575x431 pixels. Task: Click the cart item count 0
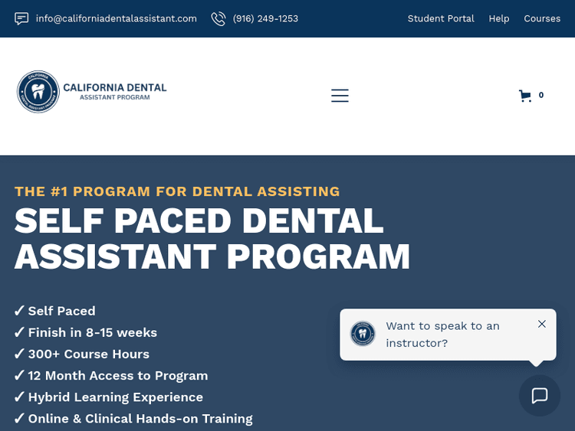tap(541, 95)
